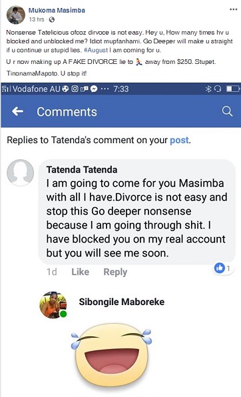The height and width of the screenshot is (397, 241).
Task: Click the running man emoji in post
Action: [138, 62]
